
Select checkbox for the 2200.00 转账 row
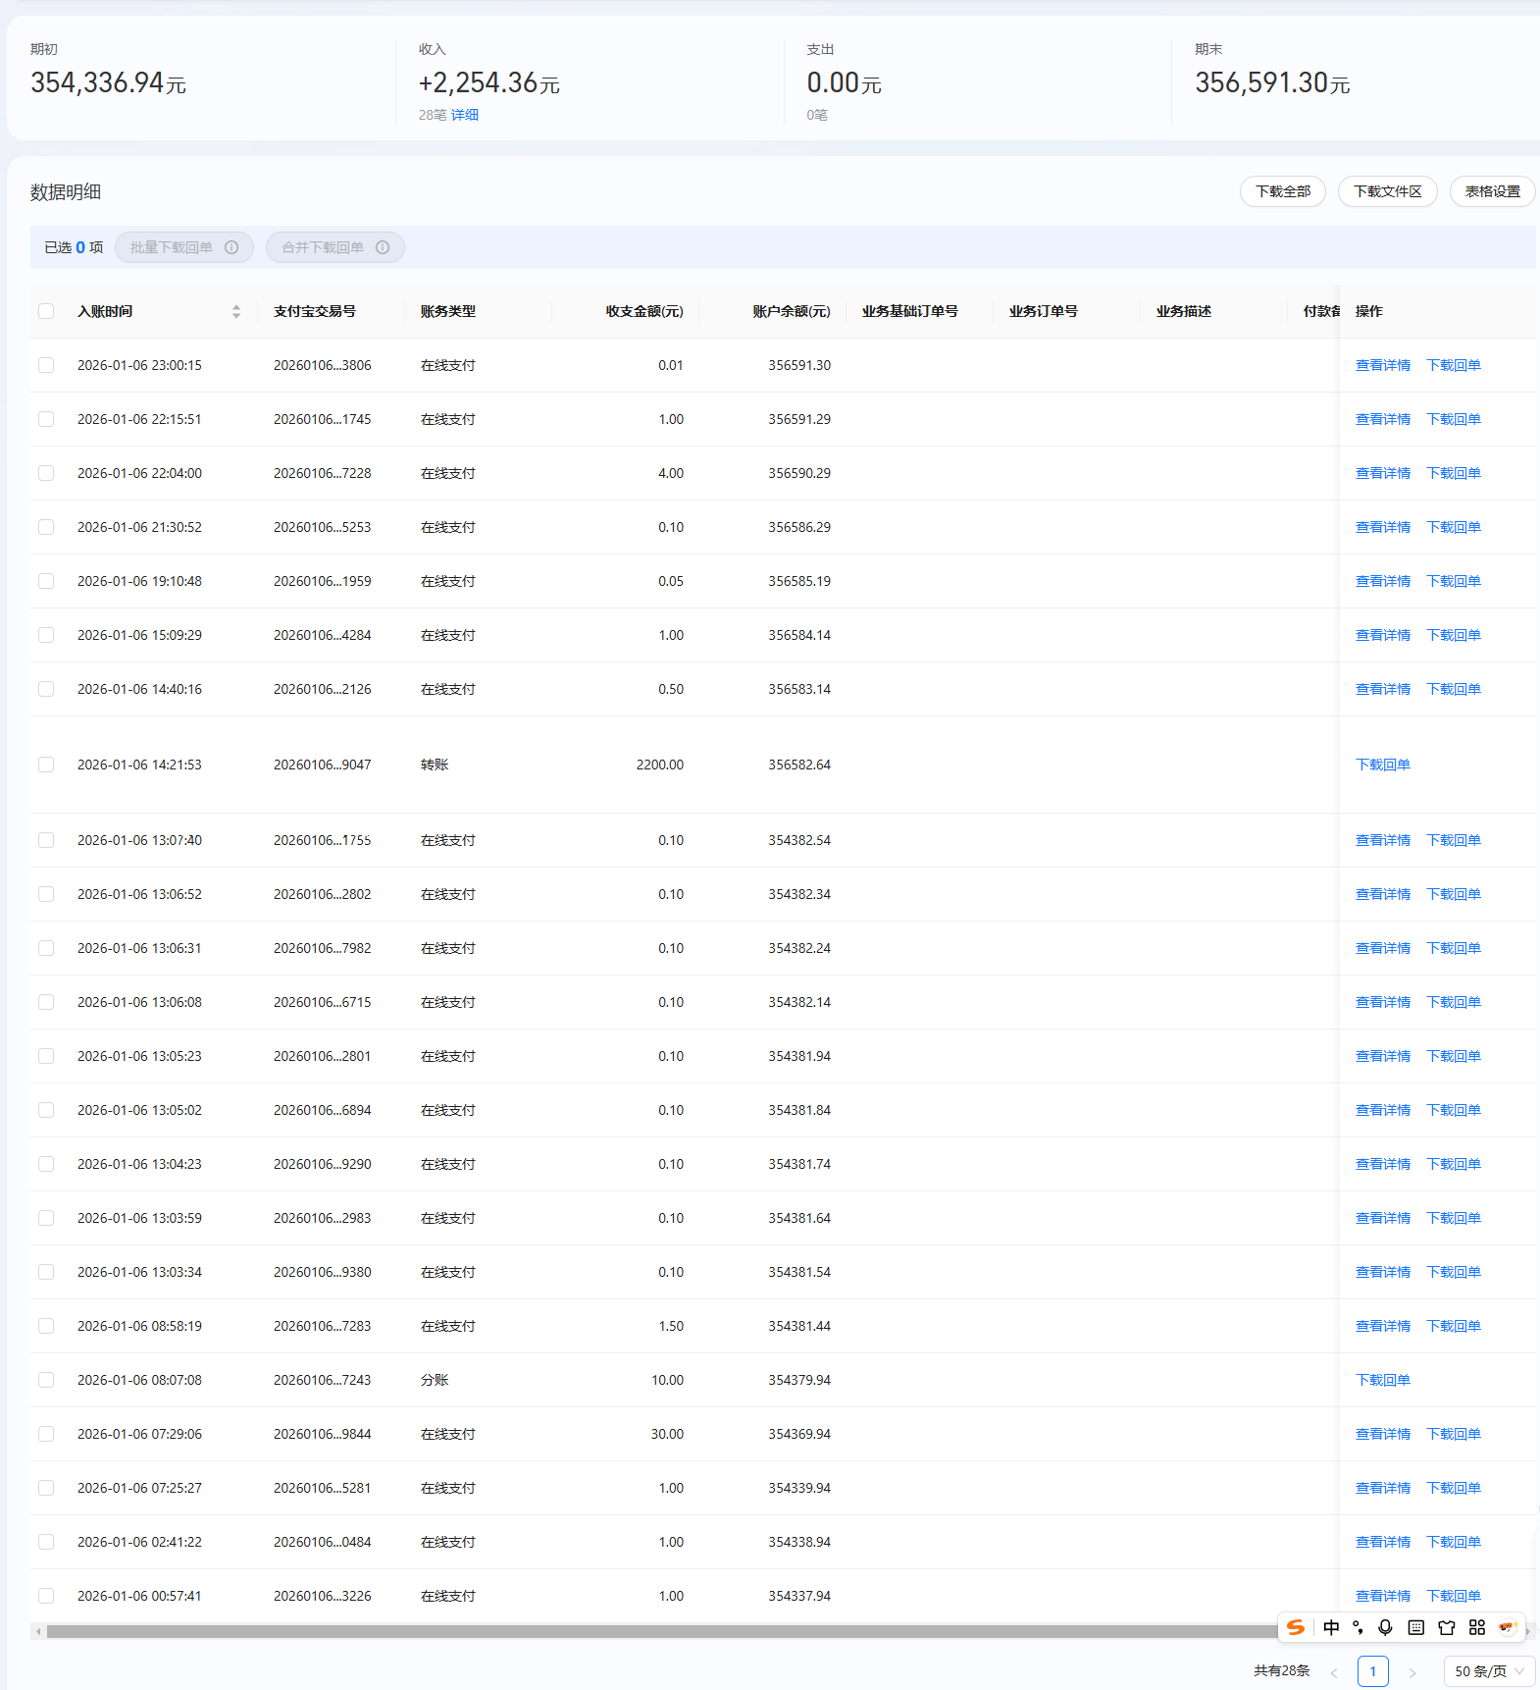(x=46, y=765)
